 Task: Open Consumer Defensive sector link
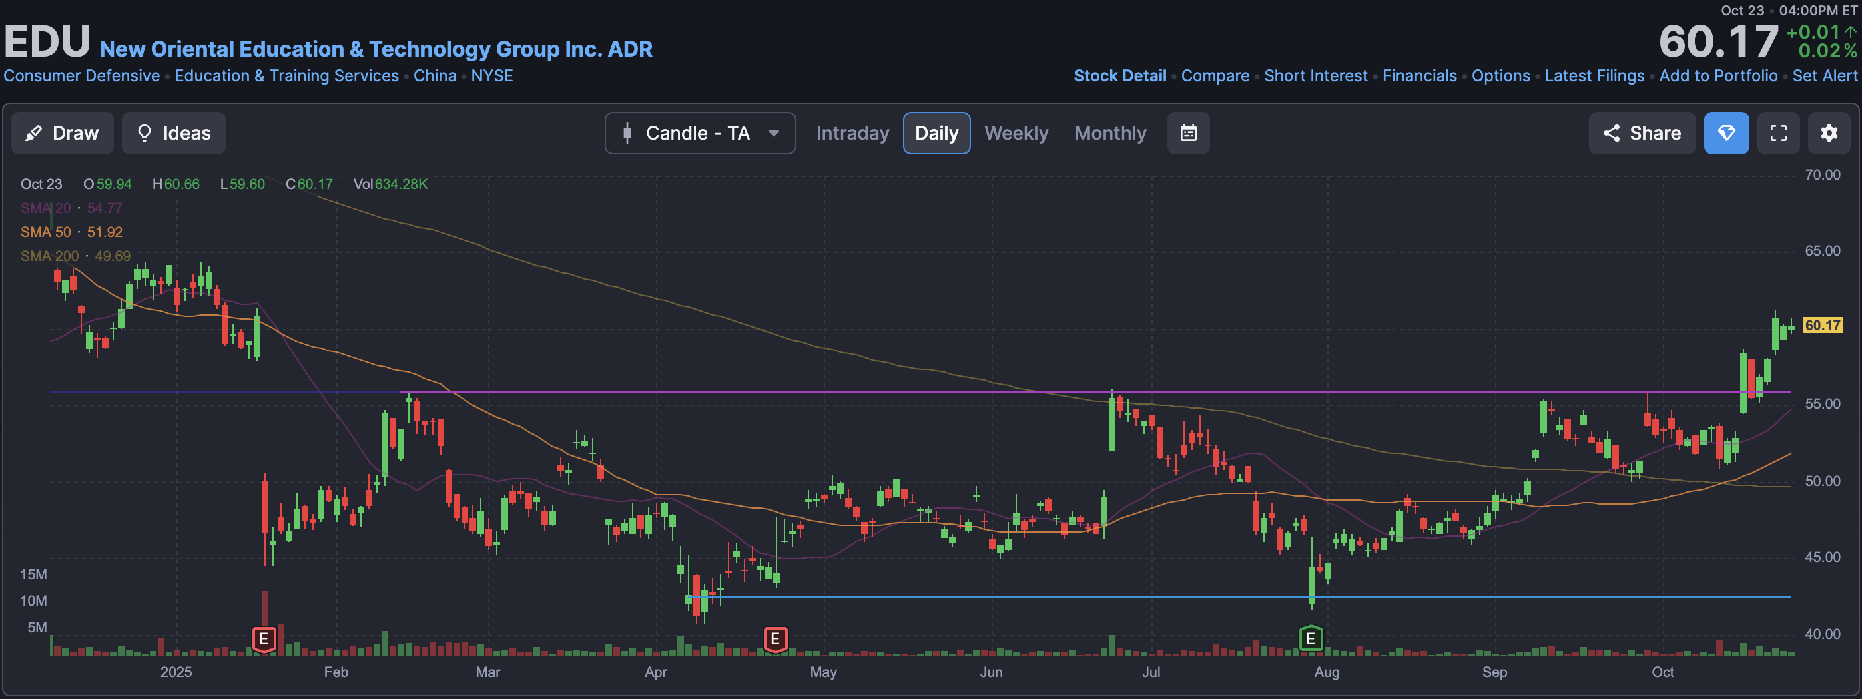pos(82,76)
